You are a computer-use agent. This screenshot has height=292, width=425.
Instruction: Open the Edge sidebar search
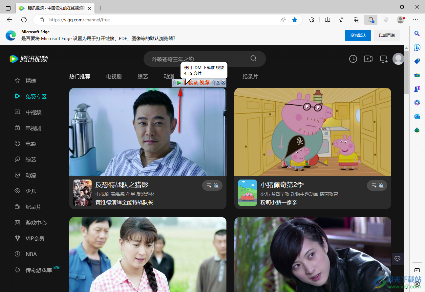click(x=417, y=33)
